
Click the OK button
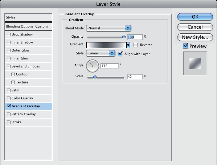(x=195, y=17)
